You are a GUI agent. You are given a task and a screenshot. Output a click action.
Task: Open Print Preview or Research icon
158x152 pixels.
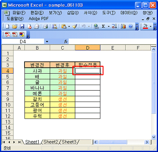click(55, 26)
